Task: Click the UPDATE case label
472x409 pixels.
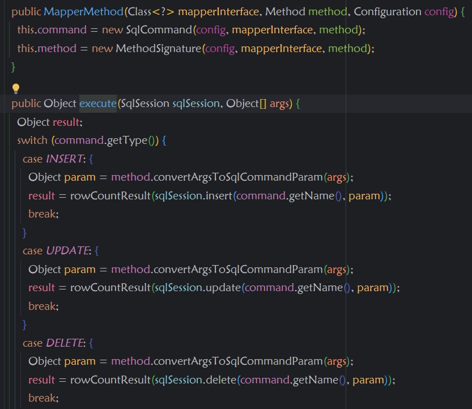Action: pyautogui.click(x=68, y=251)
